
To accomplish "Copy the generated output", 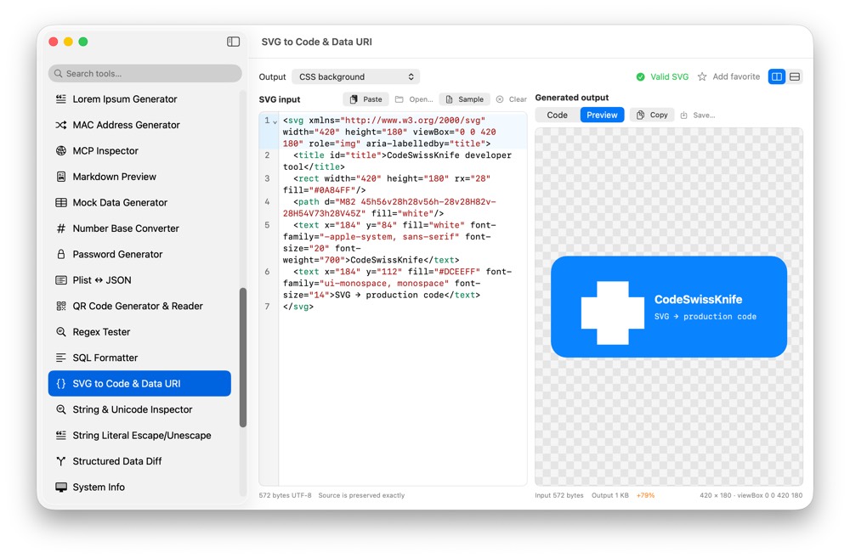I will pos(652,115).
